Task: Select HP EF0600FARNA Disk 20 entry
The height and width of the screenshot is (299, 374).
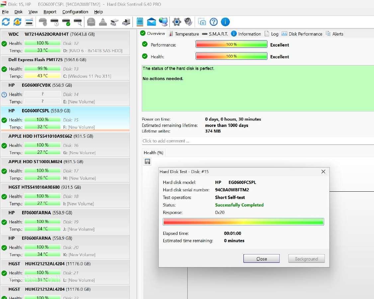Action: [65, 247]
